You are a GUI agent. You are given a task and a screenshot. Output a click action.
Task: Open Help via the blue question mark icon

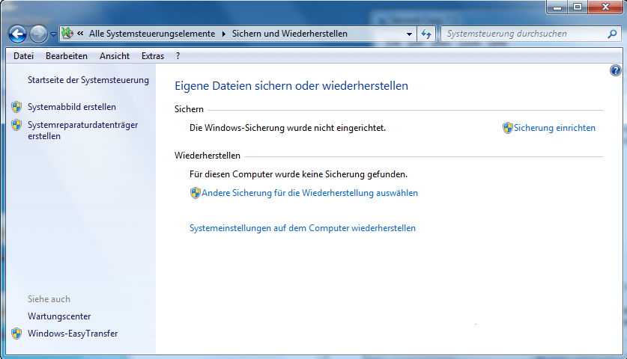[616, 70]
